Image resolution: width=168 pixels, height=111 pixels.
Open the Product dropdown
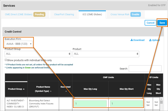pyautogui.click(x=106, y=54)
